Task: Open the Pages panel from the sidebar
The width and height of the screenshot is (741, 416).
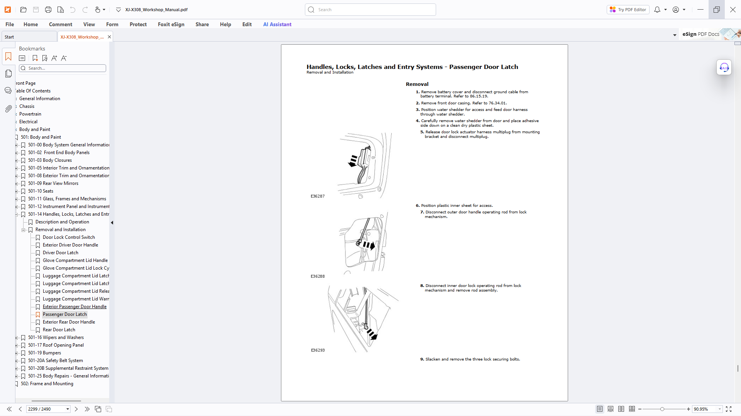Action: tap(8, 74)
